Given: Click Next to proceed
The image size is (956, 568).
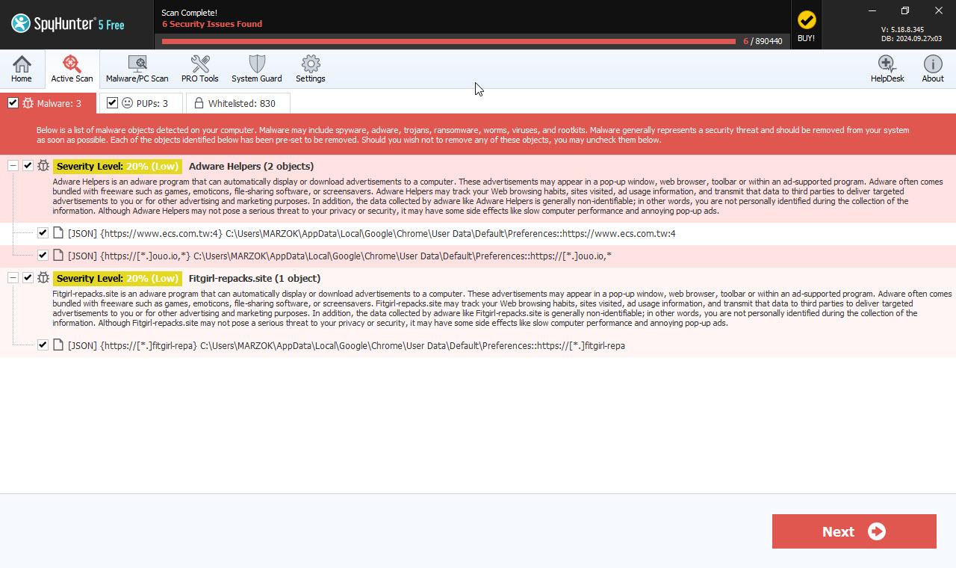Looking at the screenshot, I should point(854,531).
